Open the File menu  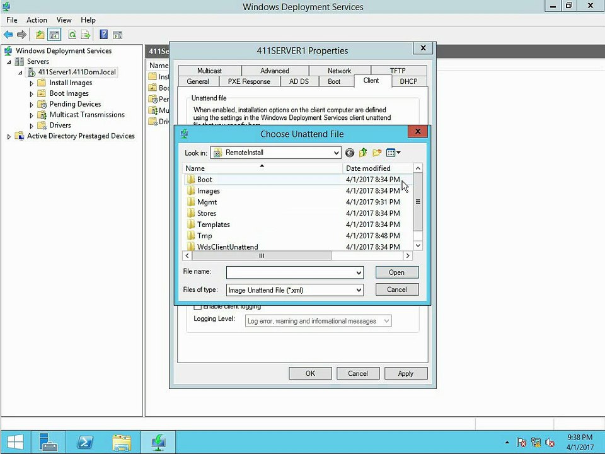(12, 20)
